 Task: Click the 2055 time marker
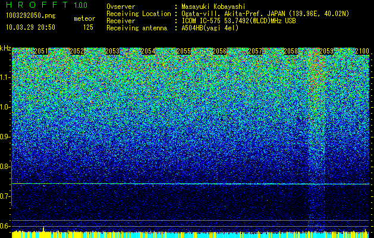coord(184,51)
